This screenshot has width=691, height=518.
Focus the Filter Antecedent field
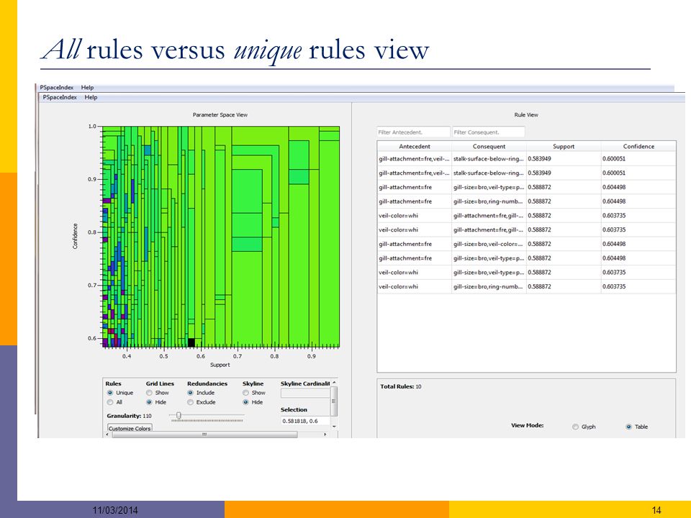[413, 132]
